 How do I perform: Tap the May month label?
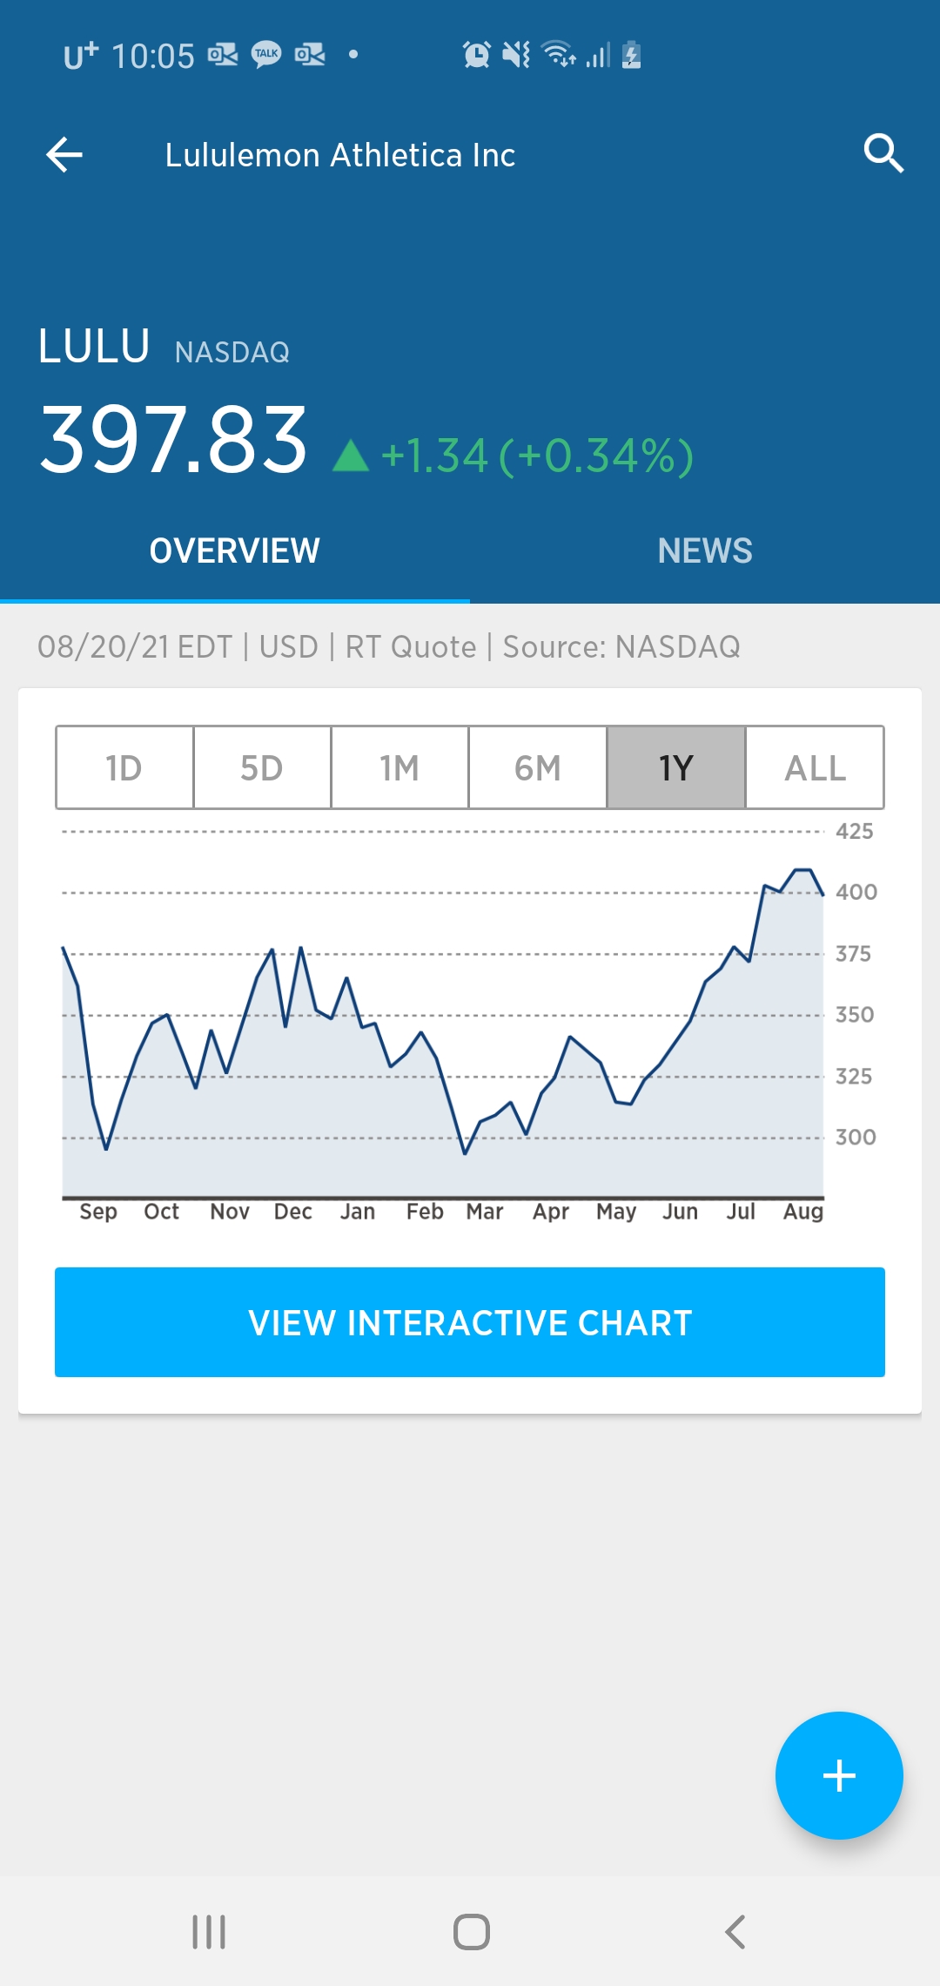(x=616, y=1212)
